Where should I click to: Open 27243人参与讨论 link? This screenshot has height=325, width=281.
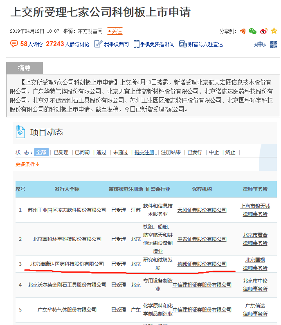[x=67, y=44]
